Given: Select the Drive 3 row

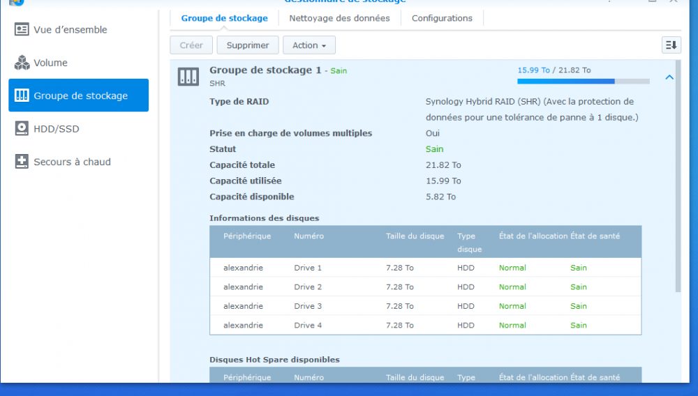Looking at the screenshot, I should point(425,306).
